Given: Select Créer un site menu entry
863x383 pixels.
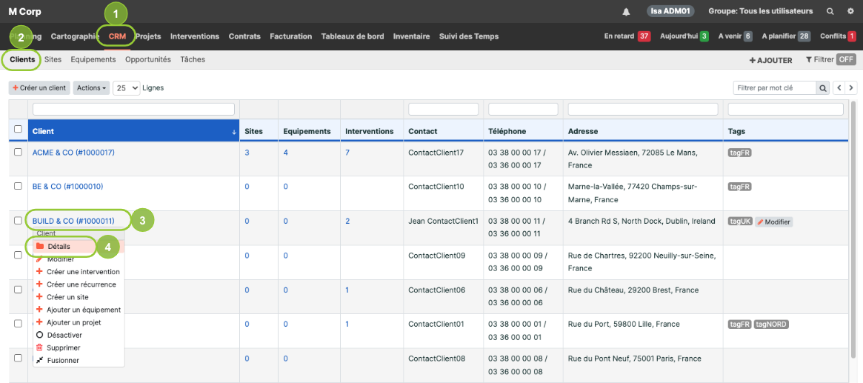Looking at the screenshot, I should pos(79,297).
